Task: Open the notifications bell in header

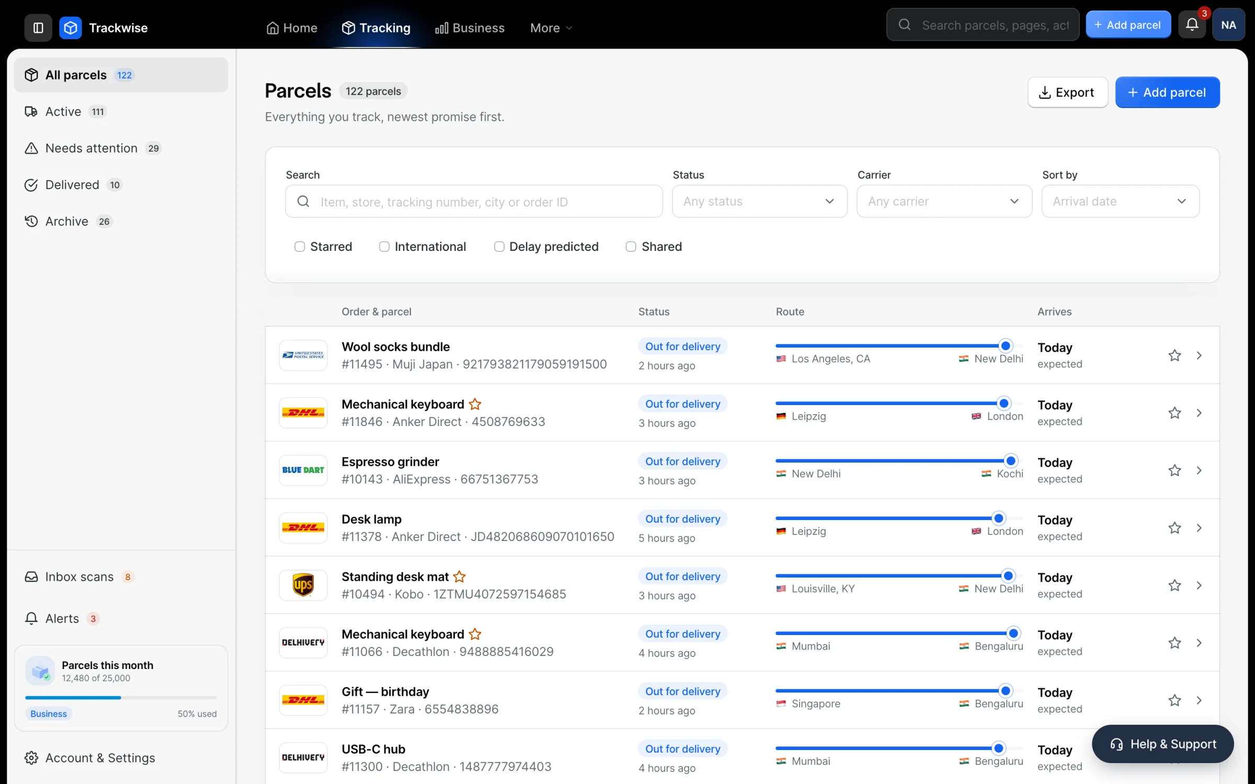Action: [1192, 25]
